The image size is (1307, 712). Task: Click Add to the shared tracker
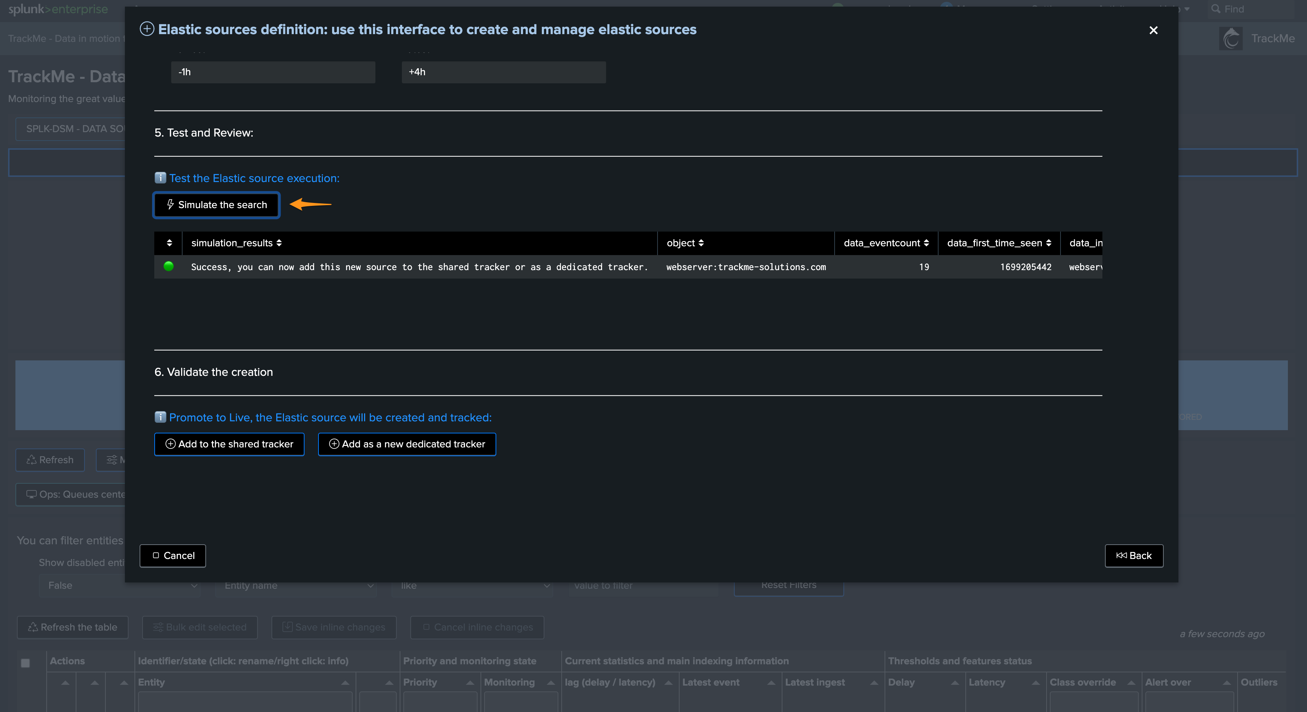click(229, 444)
